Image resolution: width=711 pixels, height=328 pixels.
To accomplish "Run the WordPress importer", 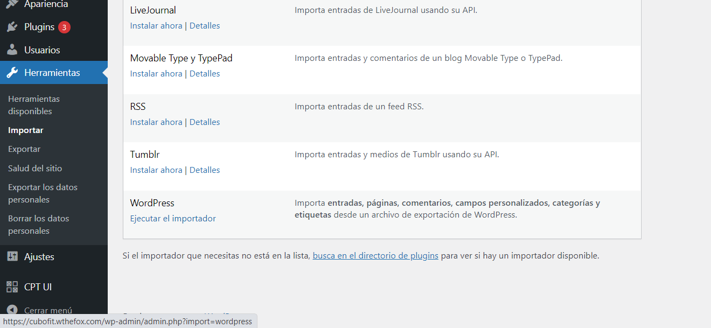I will [x=173, y=219].
